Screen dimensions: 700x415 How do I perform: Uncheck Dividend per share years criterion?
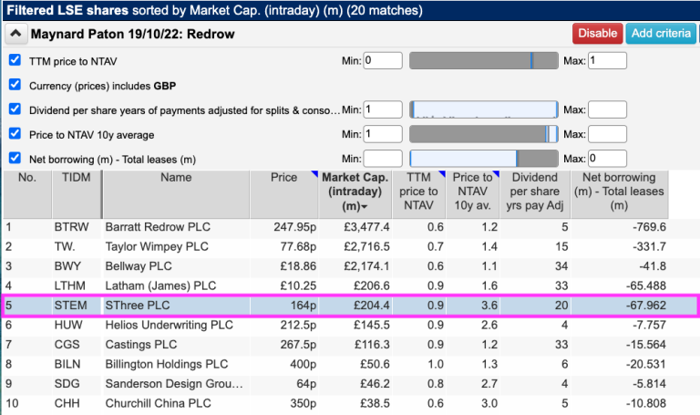(x=15, y=109)
